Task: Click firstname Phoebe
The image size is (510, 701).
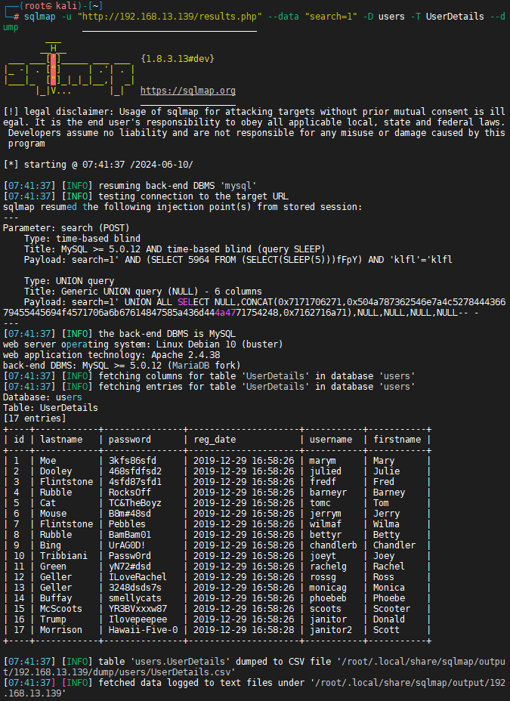Action: 389,598
